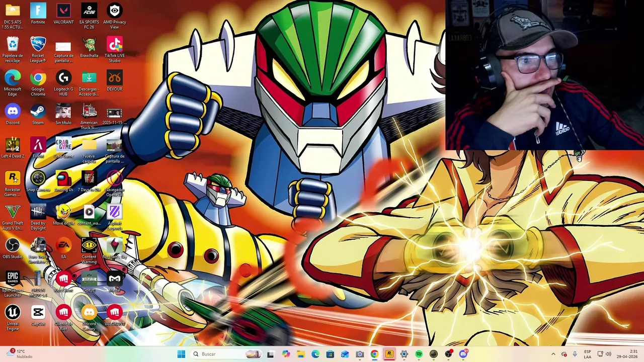Open Task View on taskbar
644x362 pixels.
[x=270, y=354]
